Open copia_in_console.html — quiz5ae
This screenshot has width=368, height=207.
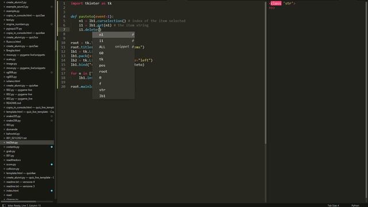[25, 16]
